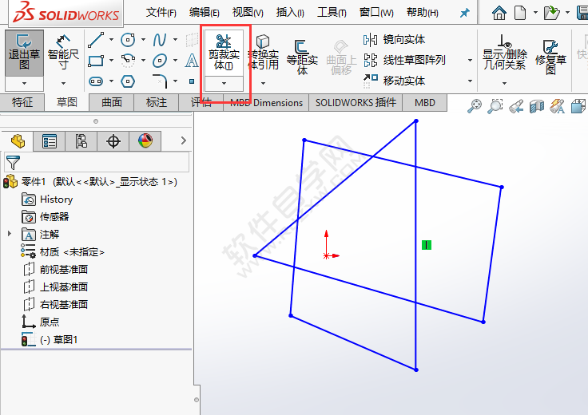The width and height of the screenshot is (588, 415).
Task: Open dropdown arrow under Smart Dimension
Action: click(63, 83)
